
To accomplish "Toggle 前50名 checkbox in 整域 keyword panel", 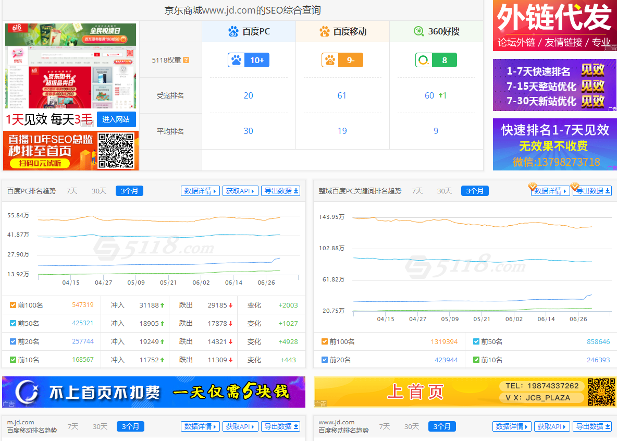I will click(x=476, y=342).
